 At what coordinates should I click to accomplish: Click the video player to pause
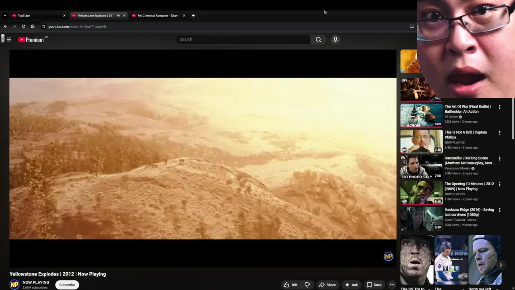203,158
